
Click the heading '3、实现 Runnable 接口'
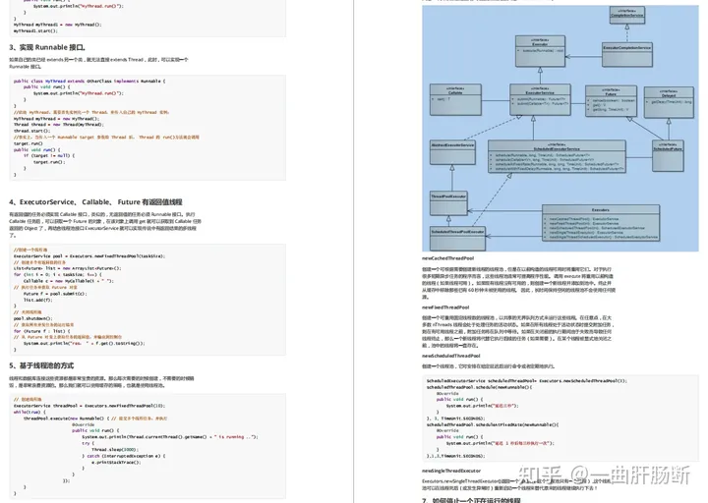coord(47,47)
